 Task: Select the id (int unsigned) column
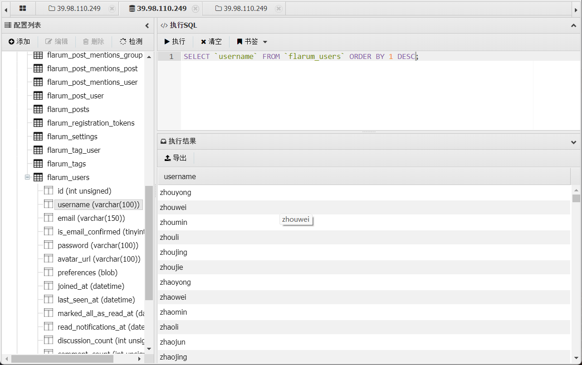(84, 191)
